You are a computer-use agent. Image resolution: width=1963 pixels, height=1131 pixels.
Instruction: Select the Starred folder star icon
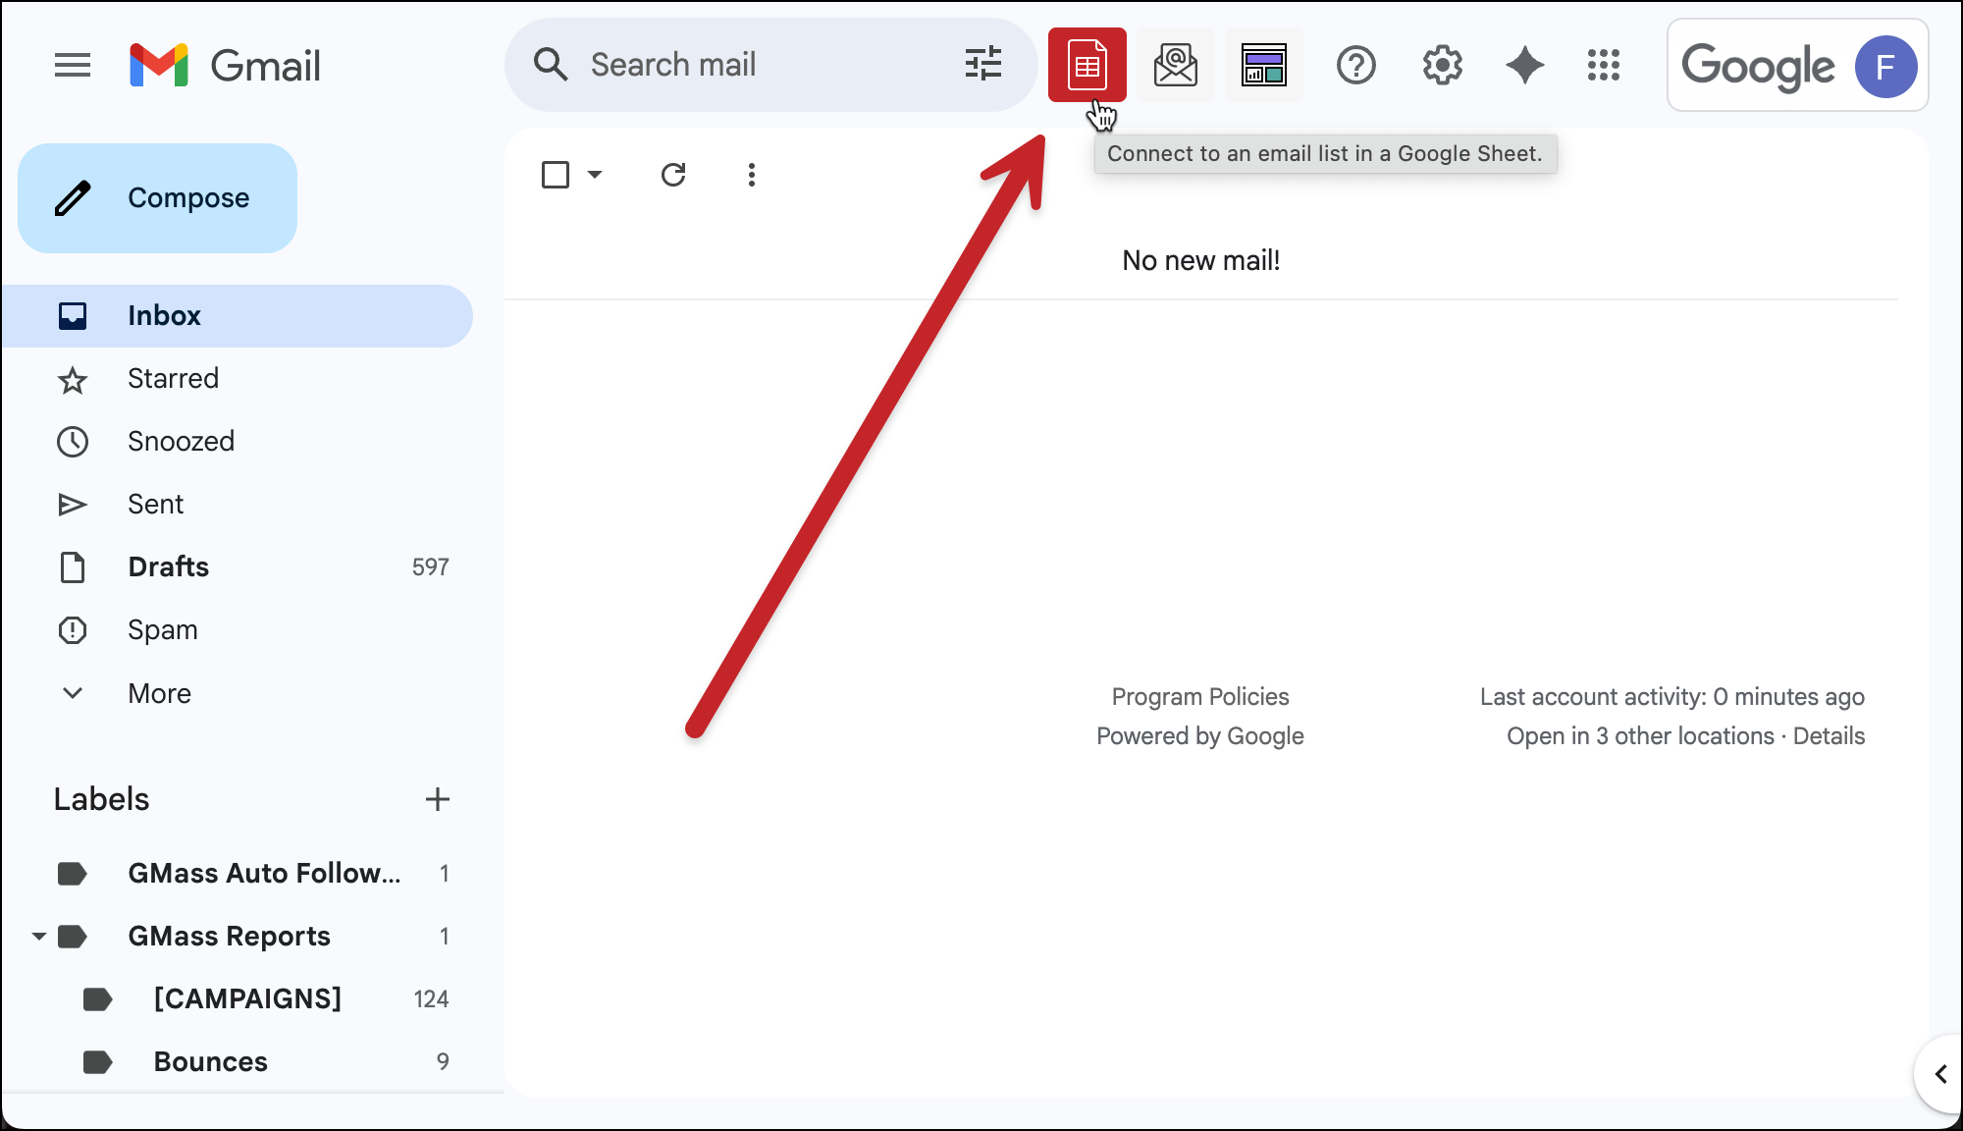tap(73, 378)
